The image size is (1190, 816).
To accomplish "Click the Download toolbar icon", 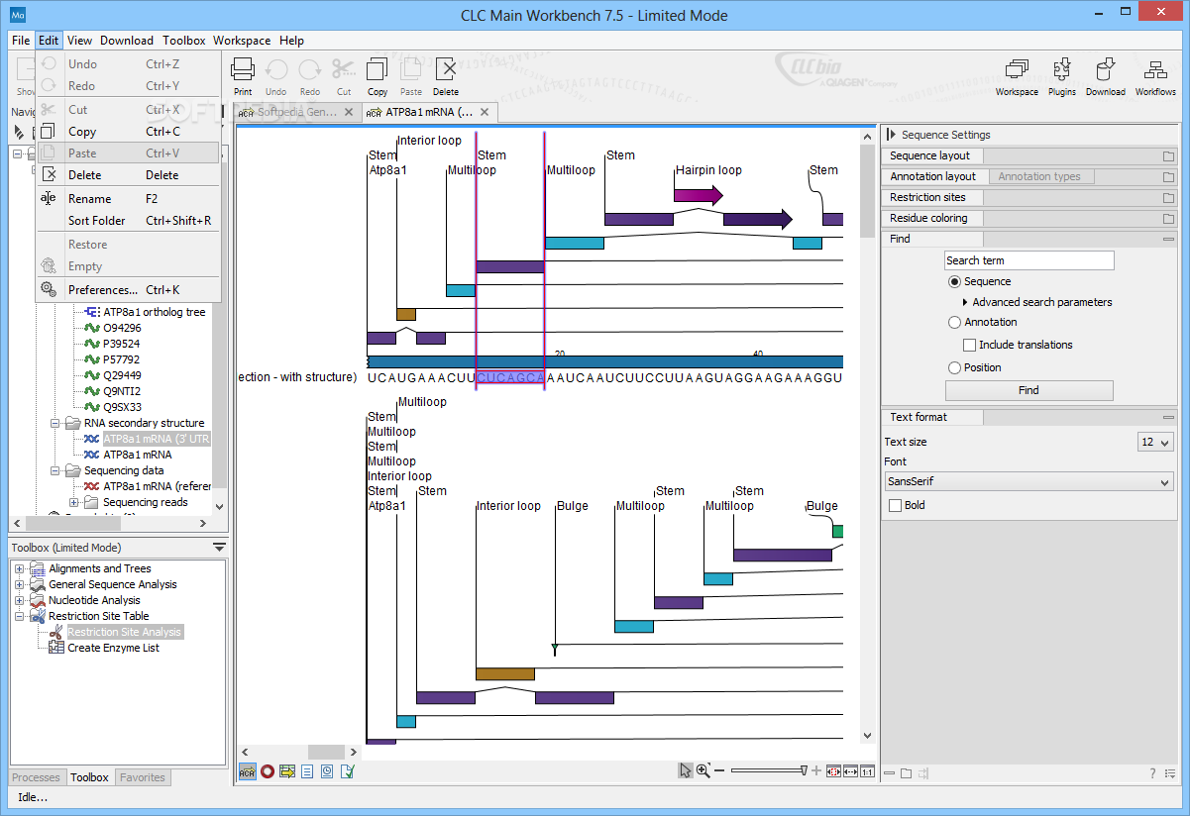I will 1106,69.
